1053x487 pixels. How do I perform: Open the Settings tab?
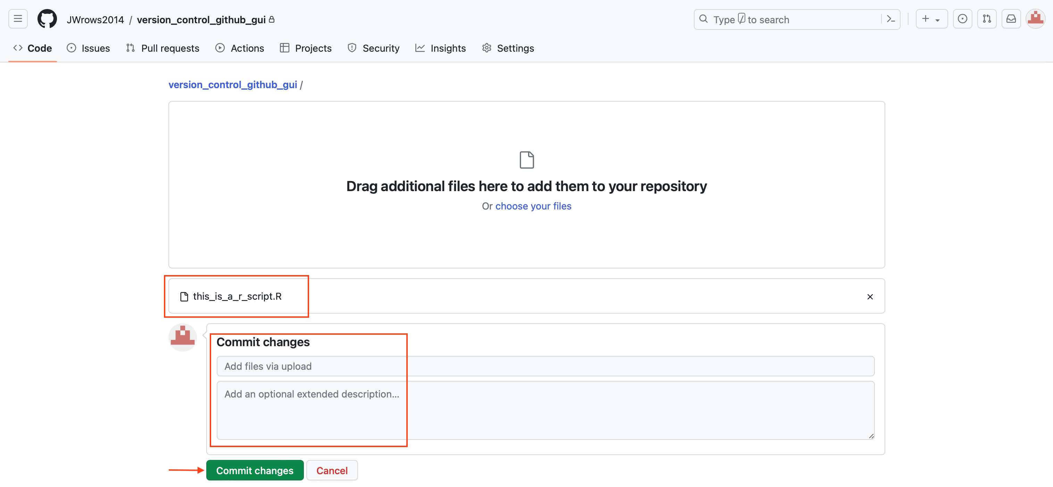coord(508,48)
